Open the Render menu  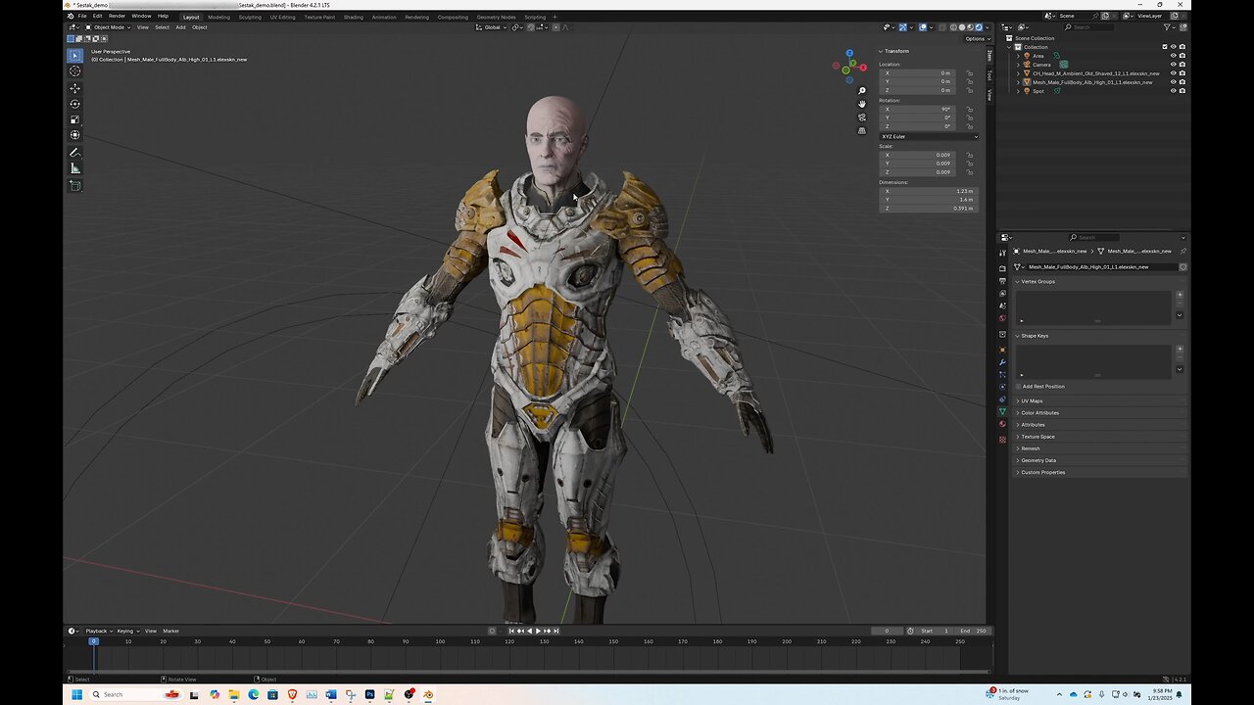click(x=117, y=16)
